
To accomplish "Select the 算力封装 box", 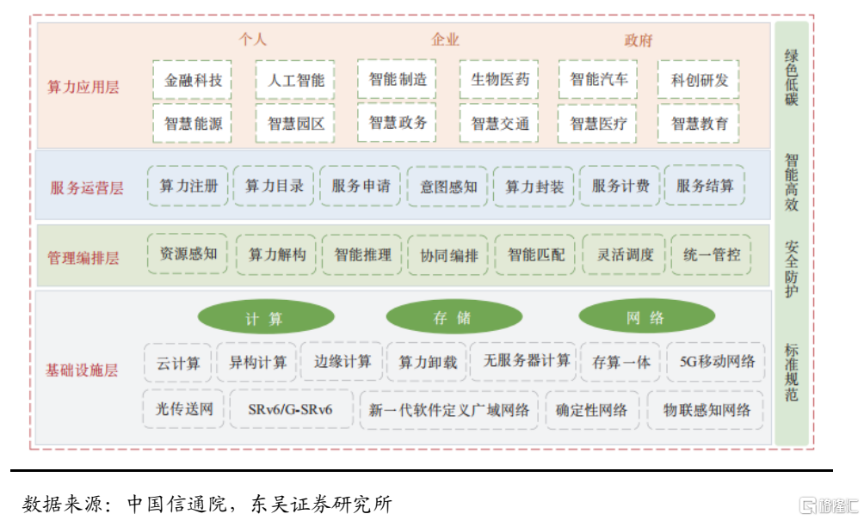I will point(534,187).
